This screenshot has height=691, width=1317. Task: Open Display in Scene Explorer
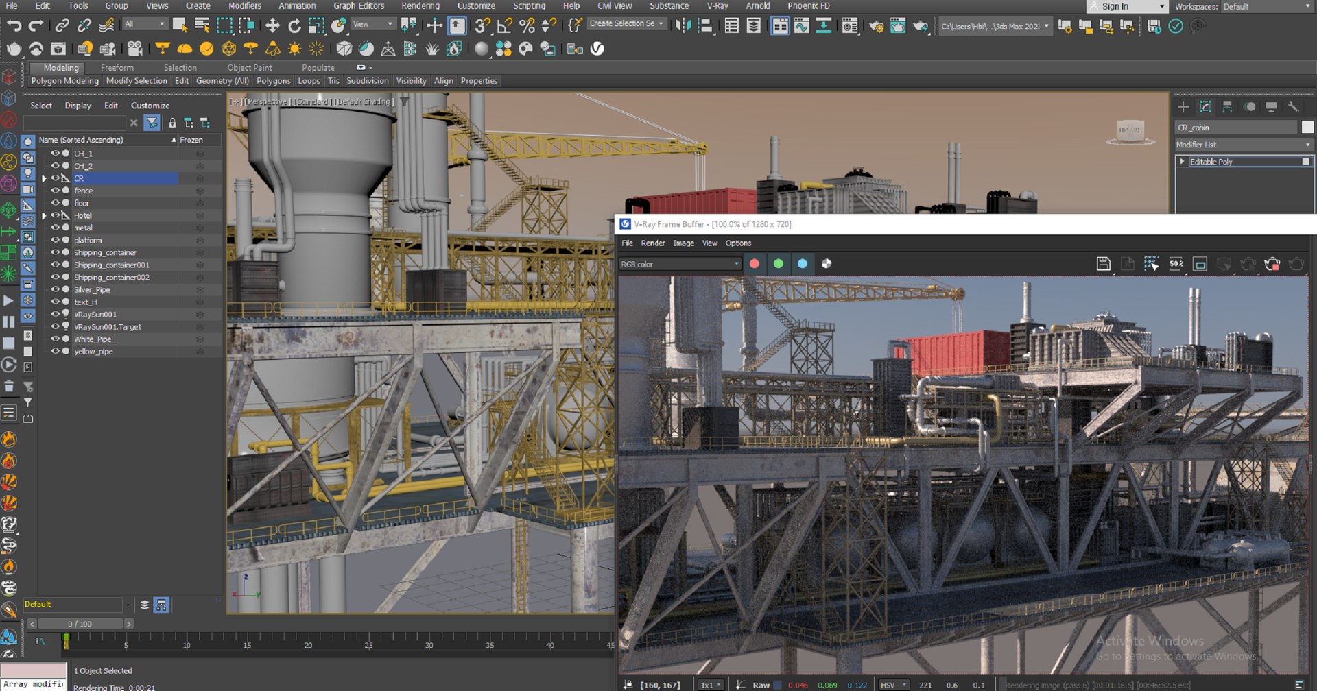pyautogui.click(x=78, y=106)
